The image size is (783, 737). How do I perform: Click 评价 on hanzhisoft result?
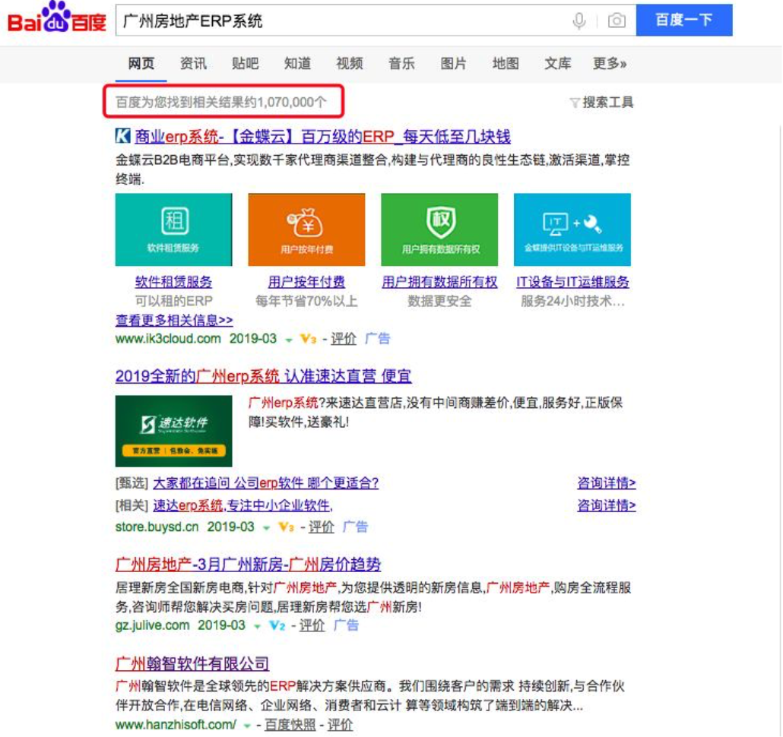tap(340, 725)
